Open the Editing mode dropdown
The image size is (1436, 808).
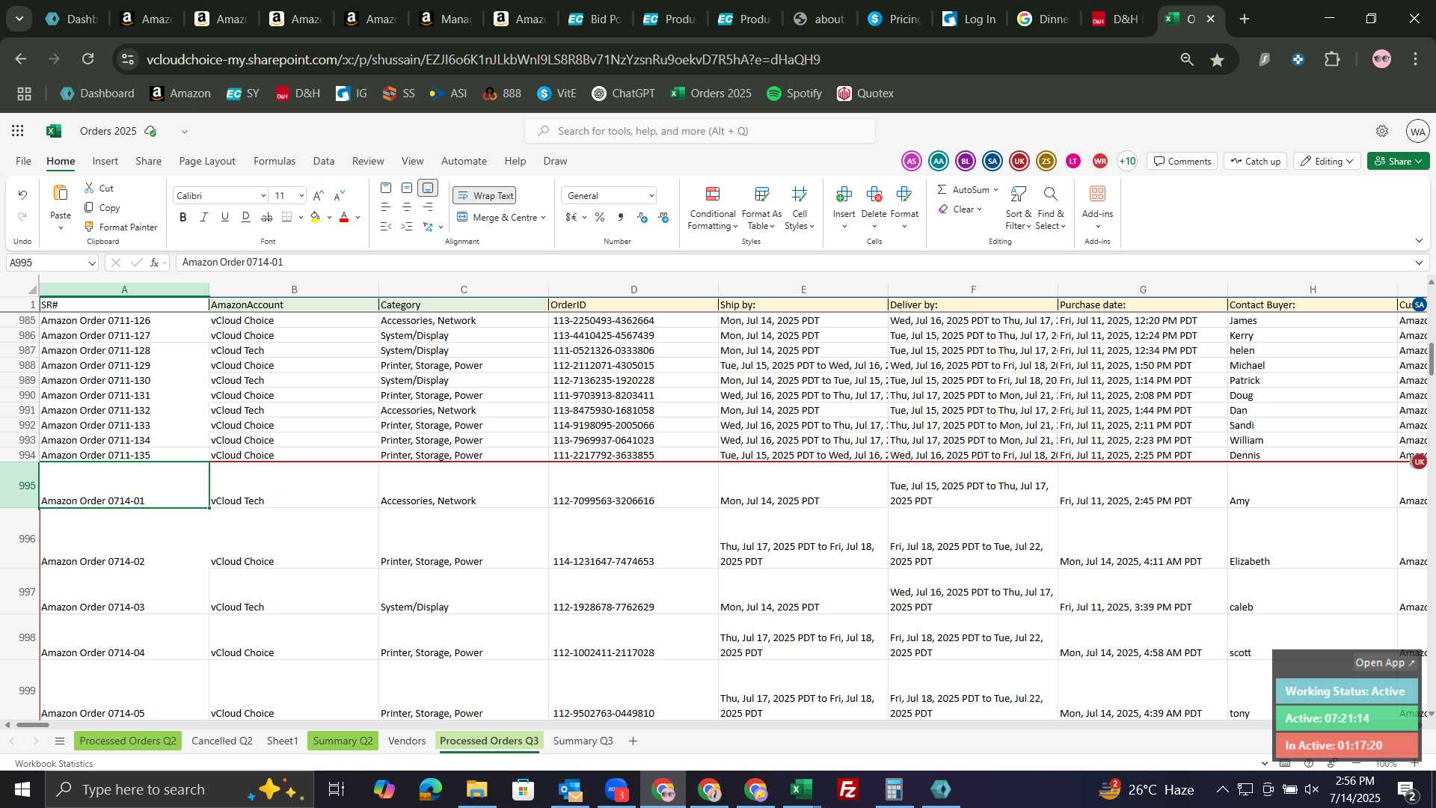pos(1327,161)
